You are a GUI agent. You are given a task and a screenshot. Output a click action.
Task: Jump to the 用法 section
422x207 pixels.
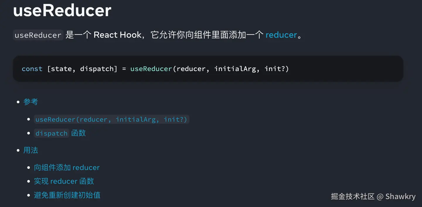pos(31,150)
